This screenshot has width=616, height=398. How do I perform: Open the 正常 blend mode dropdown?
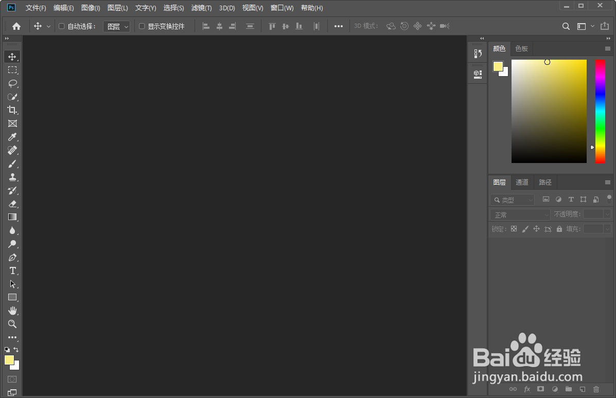[519, 214]
